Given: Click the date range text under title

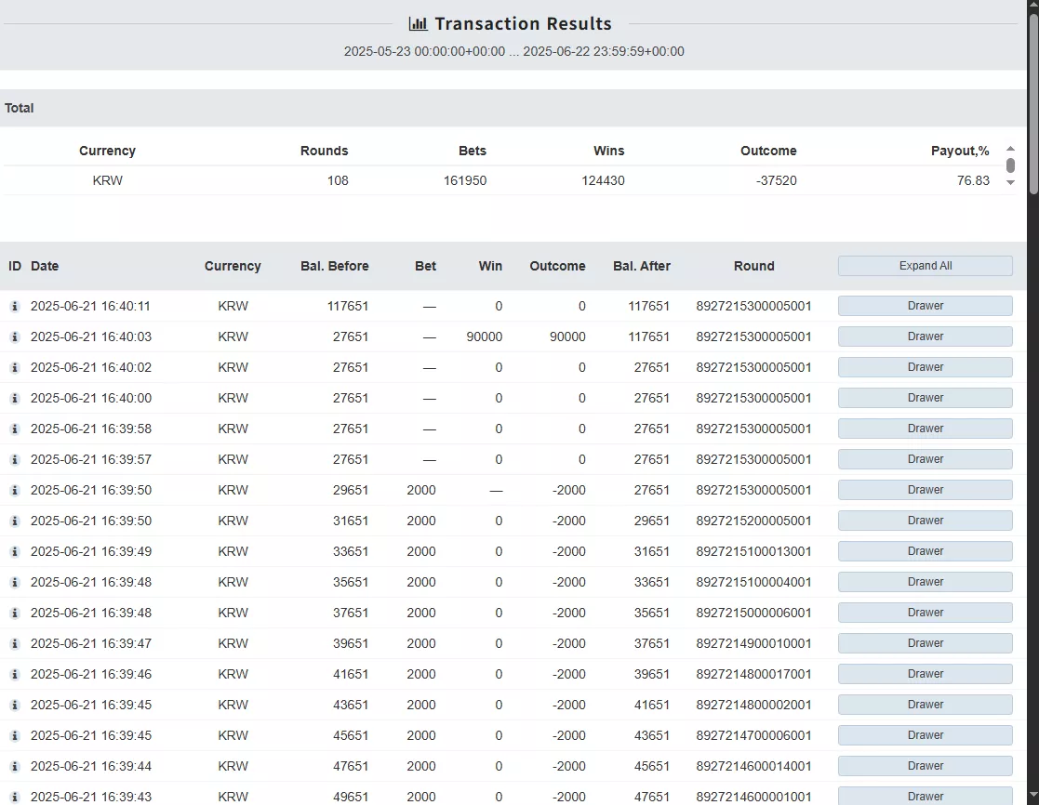Looking at the screenshot, I should pos(513,52).
